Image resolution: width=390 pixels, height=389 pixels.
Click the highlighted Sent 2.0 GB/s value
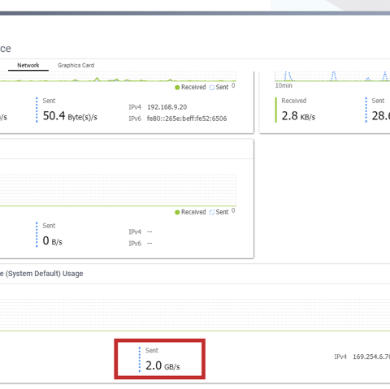pos(162,365)
